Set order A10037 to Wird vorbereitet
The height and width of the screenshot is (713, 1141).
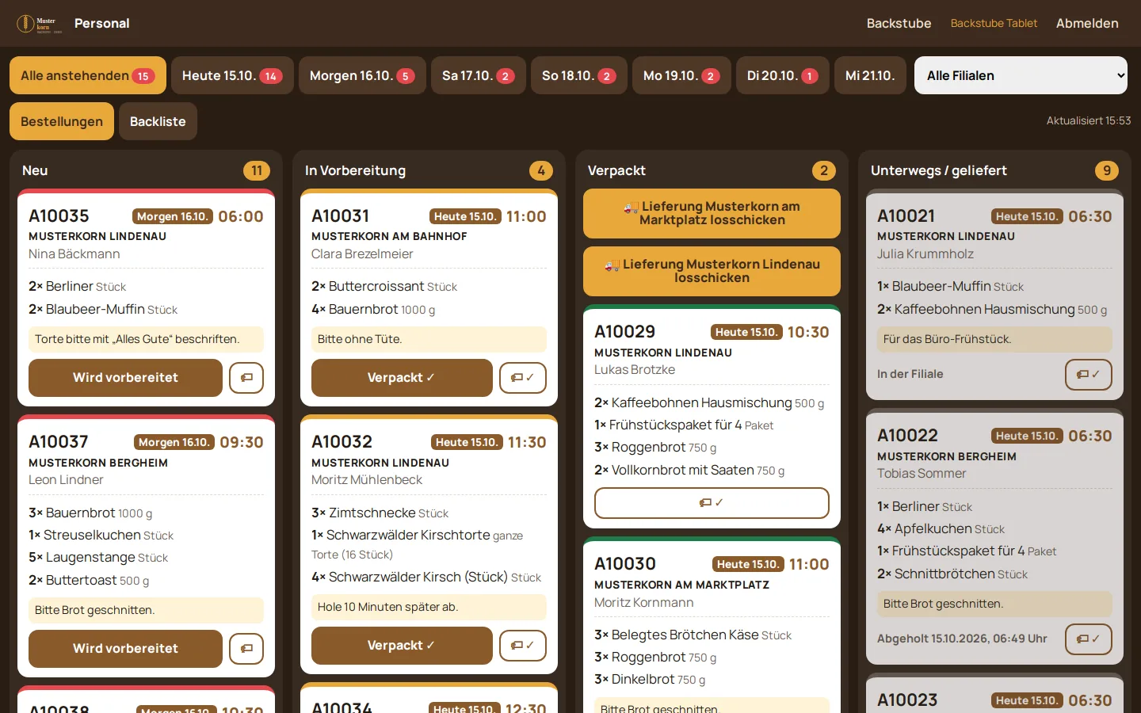(125, 649)
